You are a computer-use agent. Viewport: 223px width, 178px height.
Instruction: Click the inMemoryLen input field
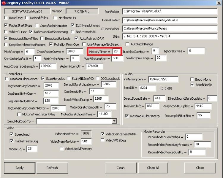[x=163, y=80]
